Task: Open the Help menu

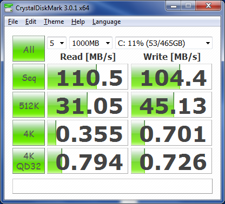Action: pyautogui.click(x=78, y=22)
